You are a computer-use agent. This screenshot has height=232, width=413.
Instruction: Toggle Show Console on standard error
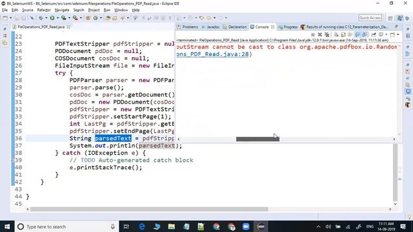click(x=365, y=34)
